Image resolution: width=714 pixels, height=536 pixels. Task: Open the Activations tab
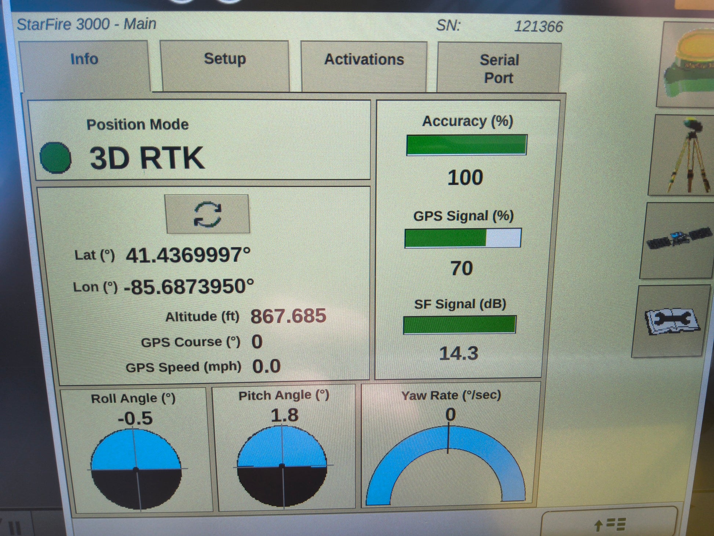[364, 66]
